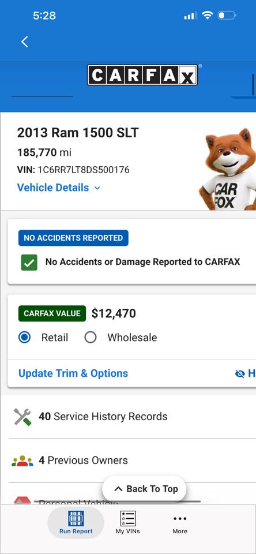Tap the CARFAX logo
Viewport: 256px width, 554px height.
(x=142, y=75)
